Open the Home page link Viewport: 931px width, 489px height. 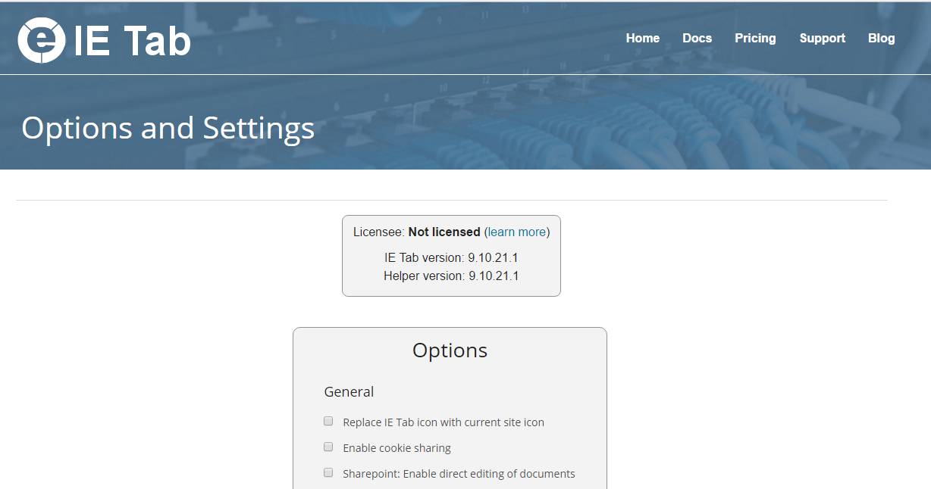coord(642,38)
